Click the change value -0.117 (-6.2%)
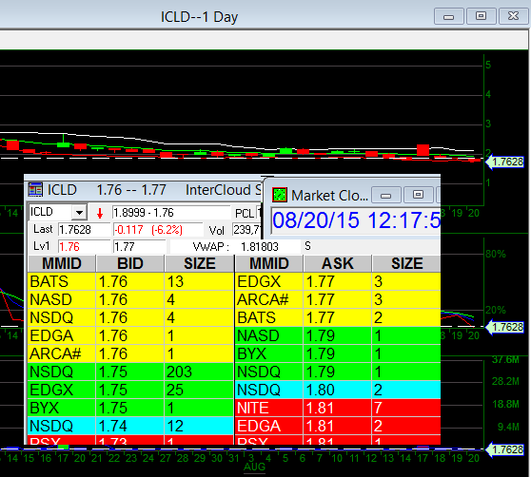This screenshot has height=477, width=531. click(158, 230)
